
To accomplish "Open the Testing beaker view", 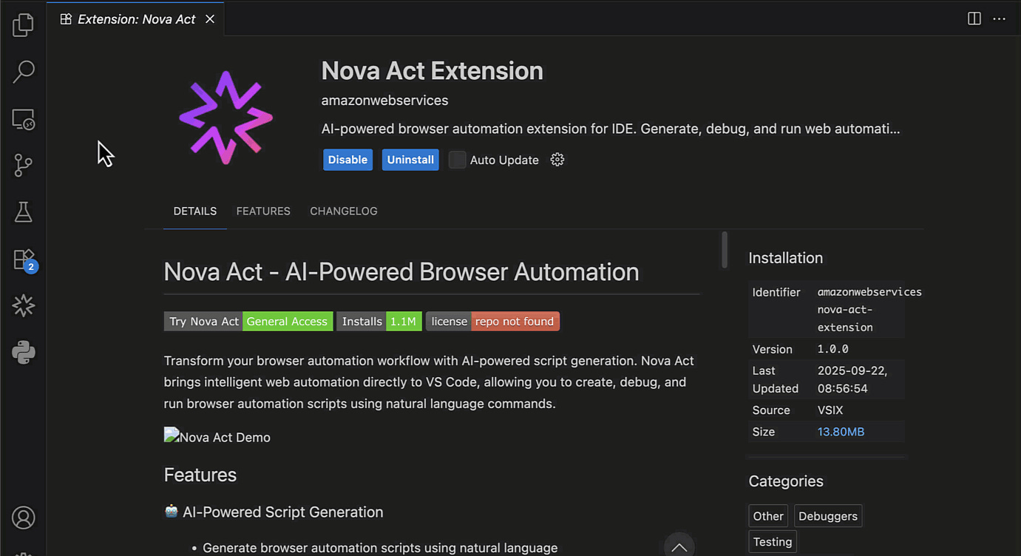I will pyautogui.click(x=23, y=212).
